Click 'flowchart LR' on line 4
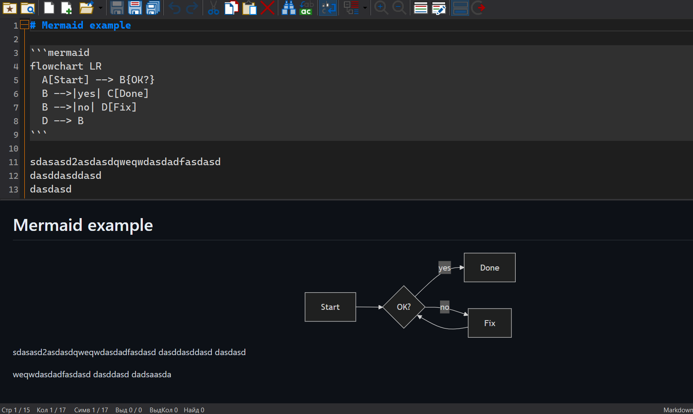 (66, 67)
